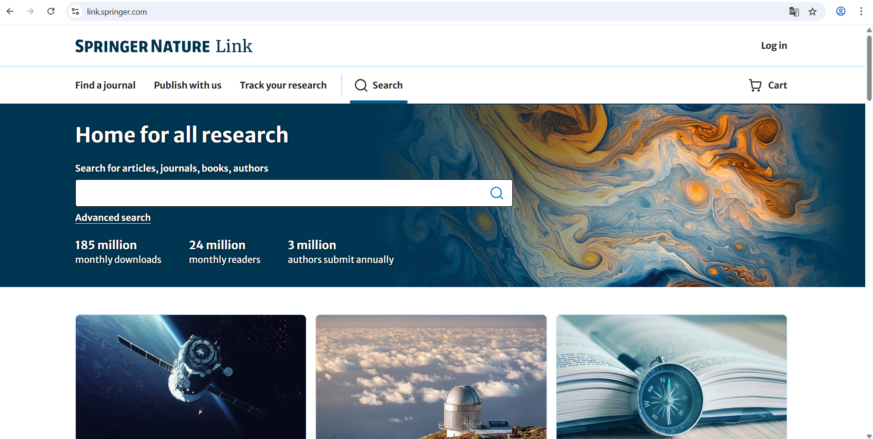
Task: Expand the Search menu in navigation
Action: 379,85
